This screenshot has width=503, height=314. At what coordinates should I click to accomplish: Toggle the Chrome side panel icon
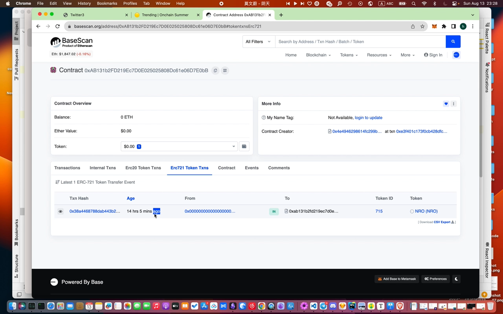(x=453, y=26)
